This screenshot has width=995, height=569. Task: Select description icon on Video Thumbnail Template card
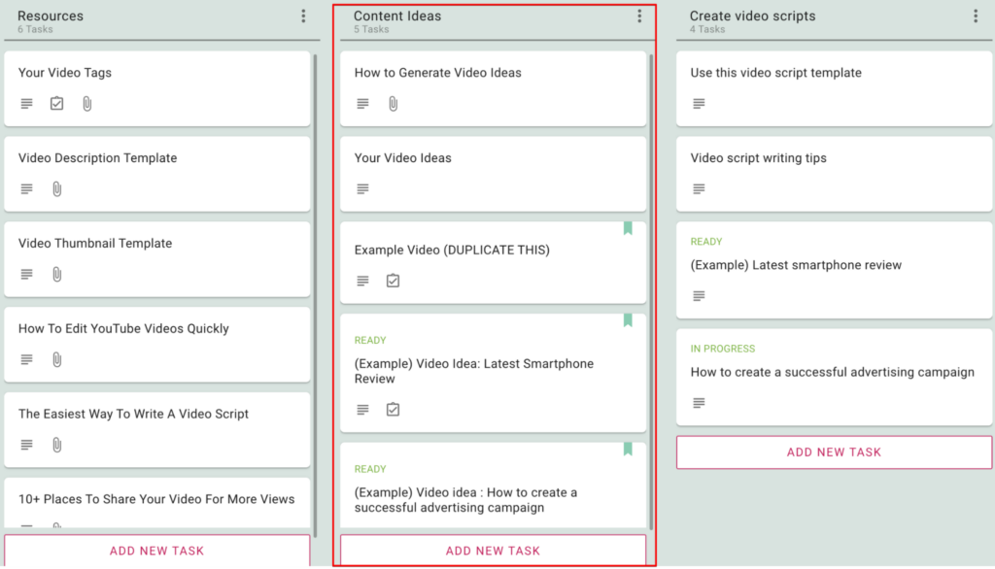pos(26,274)
